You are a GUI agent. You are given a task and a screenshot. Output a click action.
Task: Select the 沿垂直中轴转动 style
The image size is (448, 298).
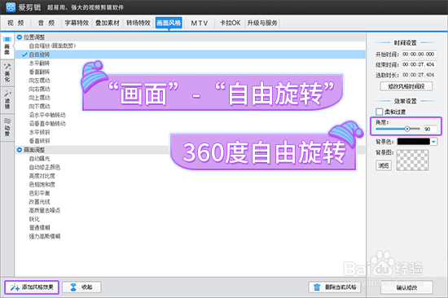pyautogui.click(x=47, y=124)
